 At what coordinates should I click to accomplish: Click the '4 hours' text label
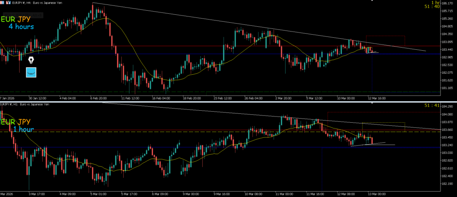(x=21, y=27)
